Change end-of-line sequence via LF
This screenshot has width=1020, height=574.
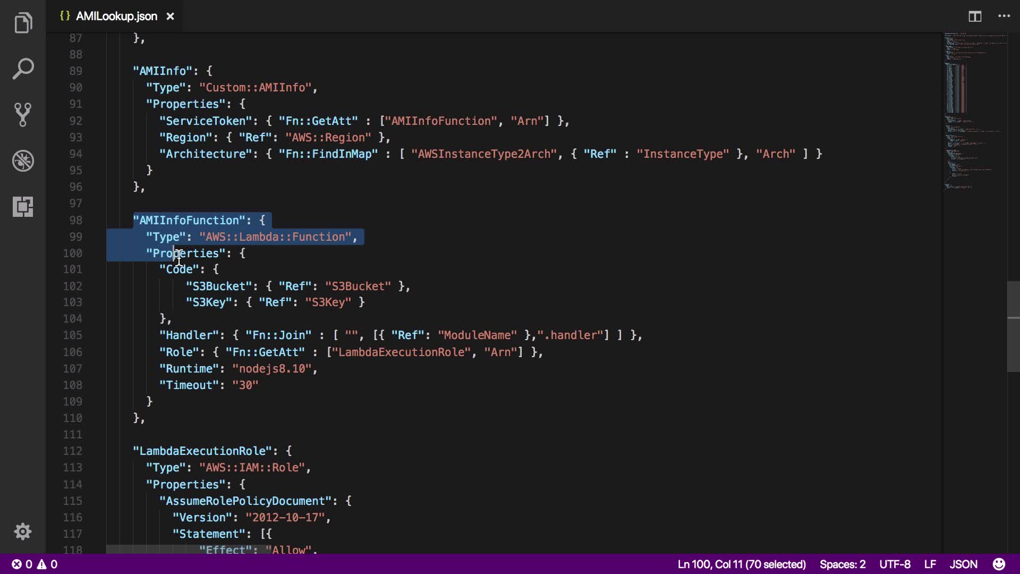pos(930,564)
